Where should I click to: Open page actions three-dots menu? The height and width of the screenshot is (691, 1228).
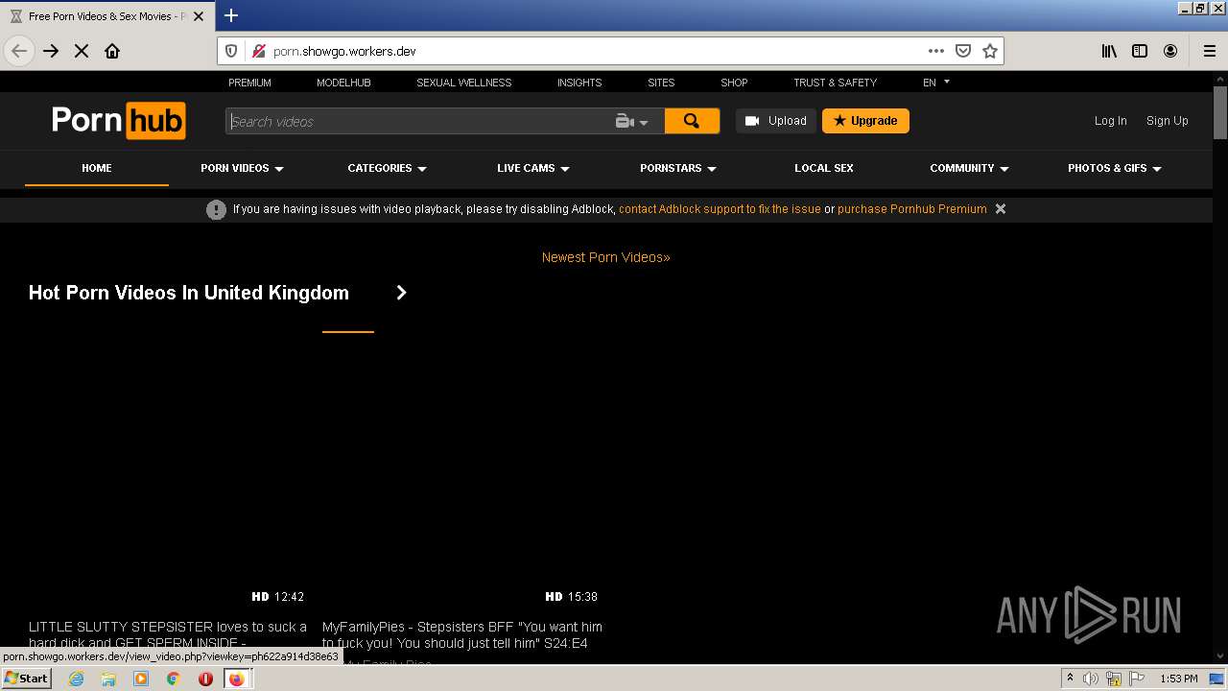[x=936, y=51]
